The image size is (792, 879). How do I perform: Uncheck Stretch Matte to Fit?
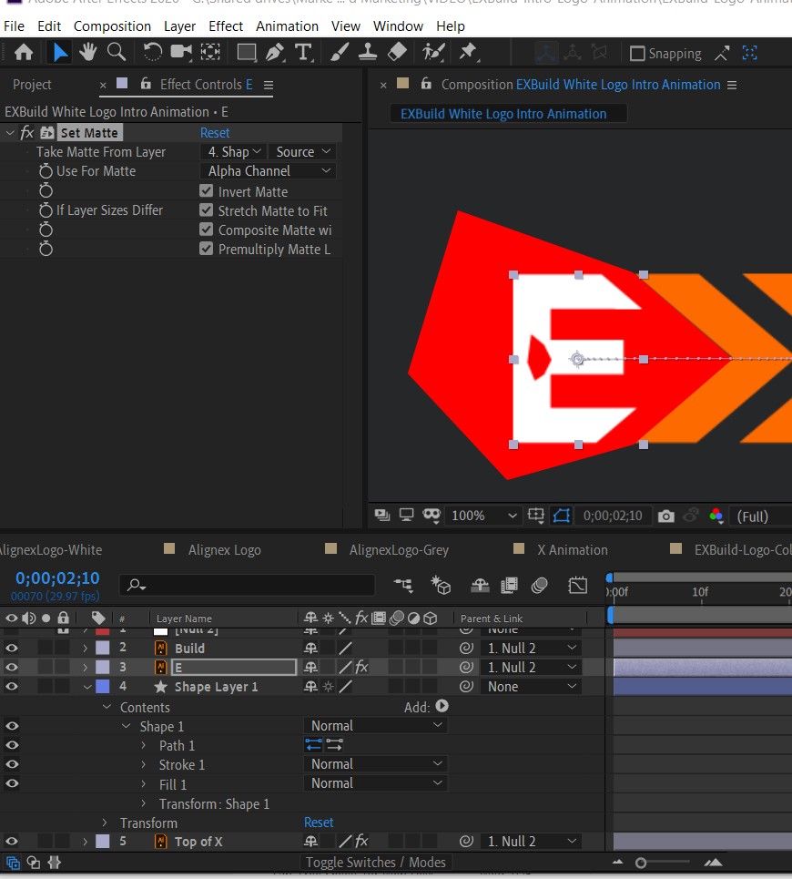(x=206, y=210)
